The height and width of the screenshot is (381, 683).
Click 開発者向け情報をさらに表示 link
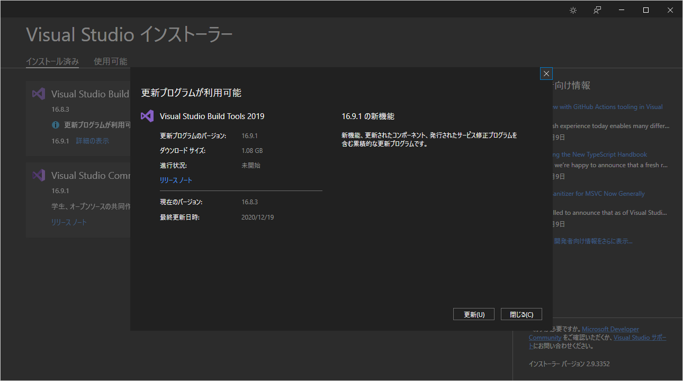click(x=593, y=241)
